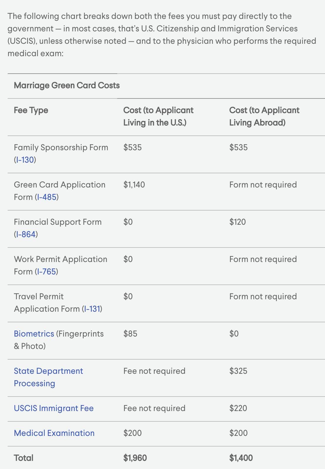The height and width of the screenshot is (469, 325).
Task: Click the $220 USCIS Immigrant Fee cell
Action: pos(238,408)
